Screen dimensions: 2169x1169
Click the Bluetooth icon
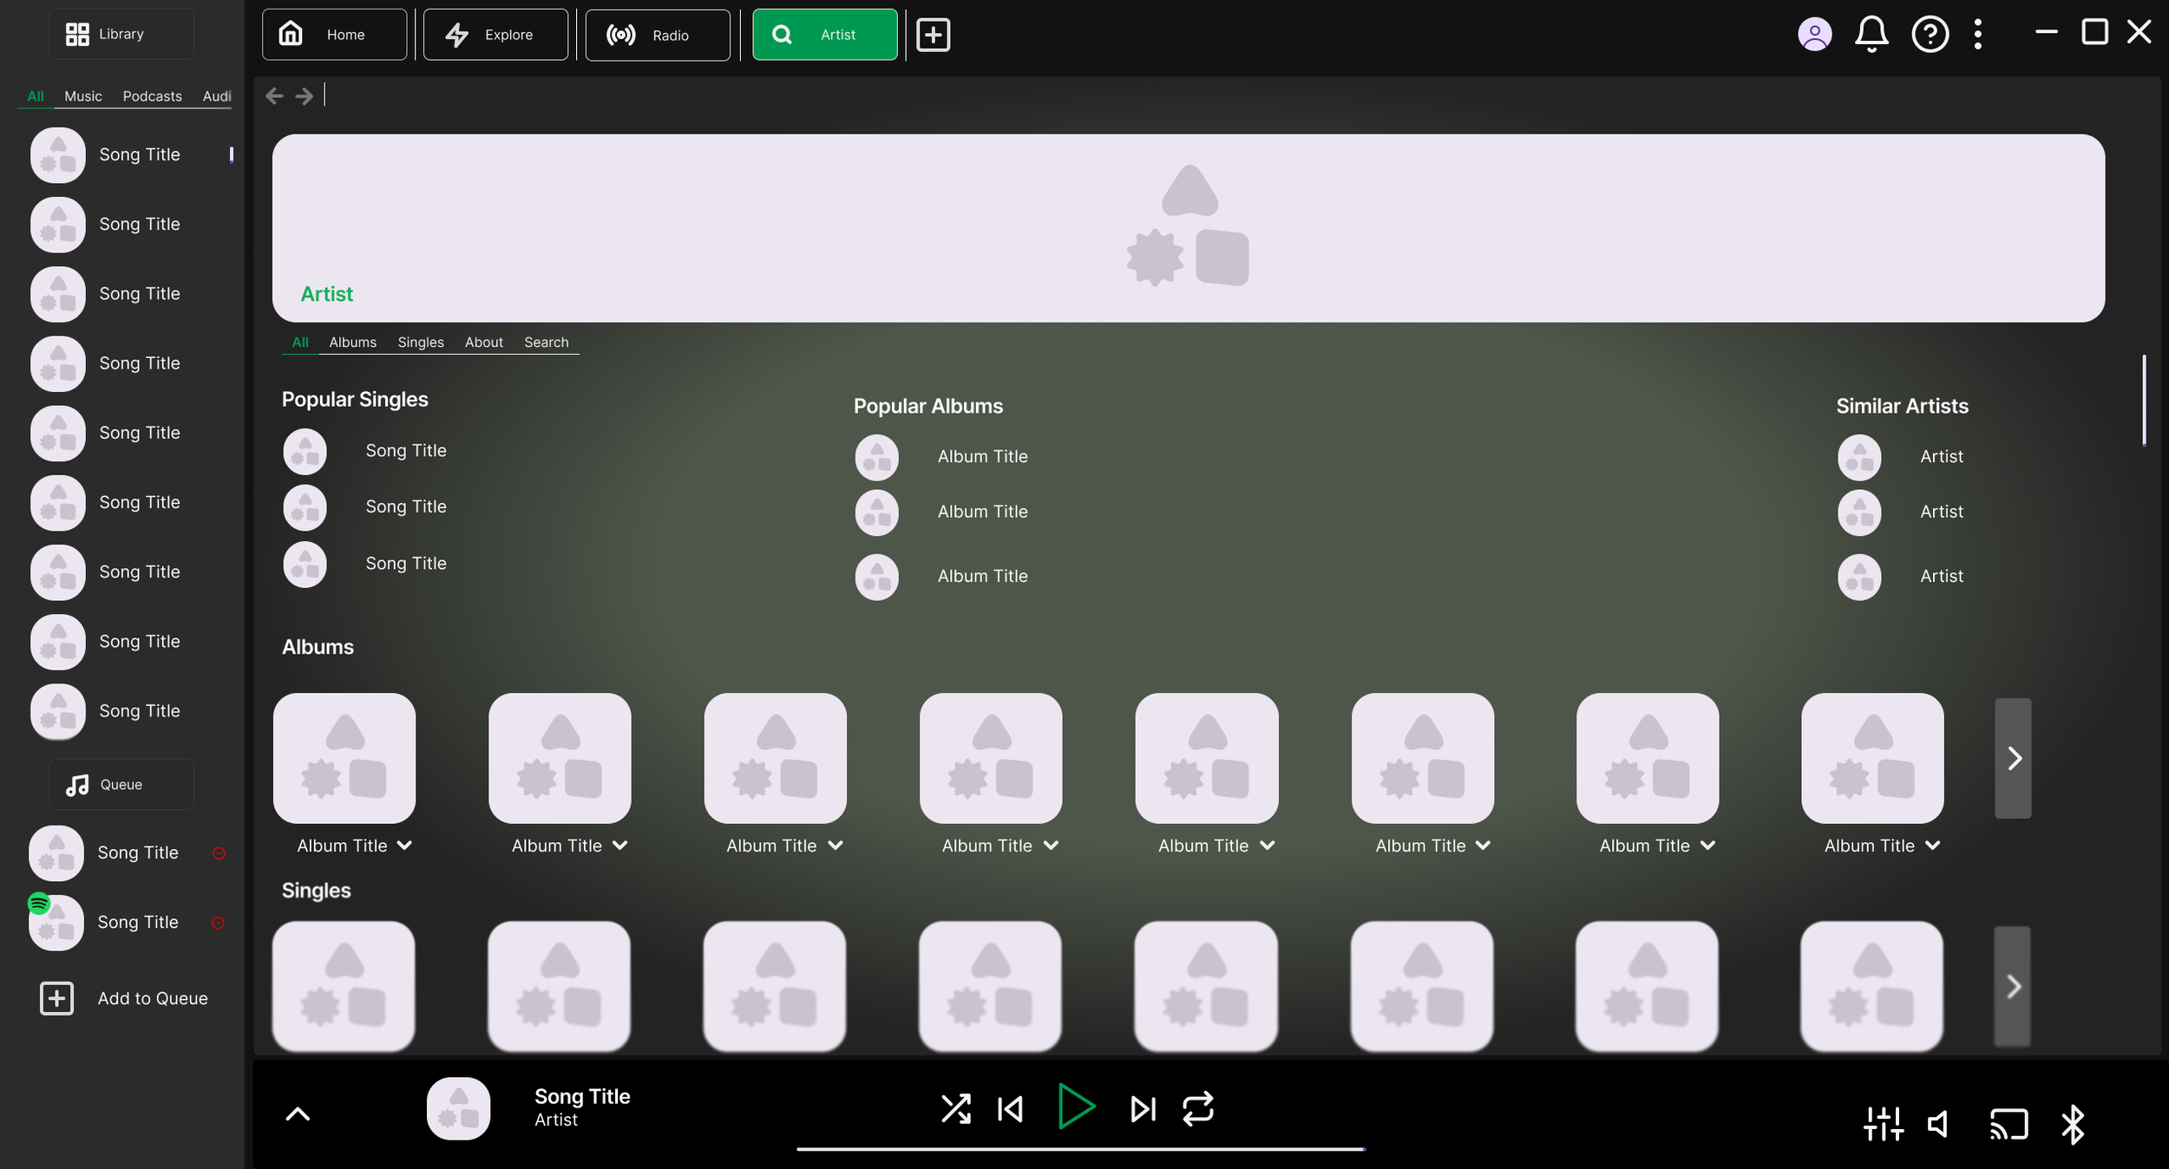[2073, 1125]
